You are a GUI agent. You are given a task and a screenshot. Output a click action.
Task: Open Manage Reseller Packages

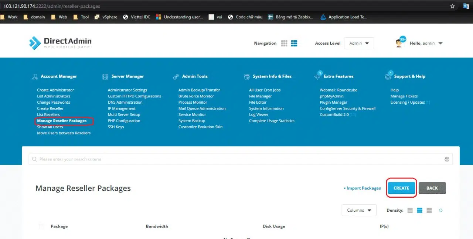coord(62,121)
